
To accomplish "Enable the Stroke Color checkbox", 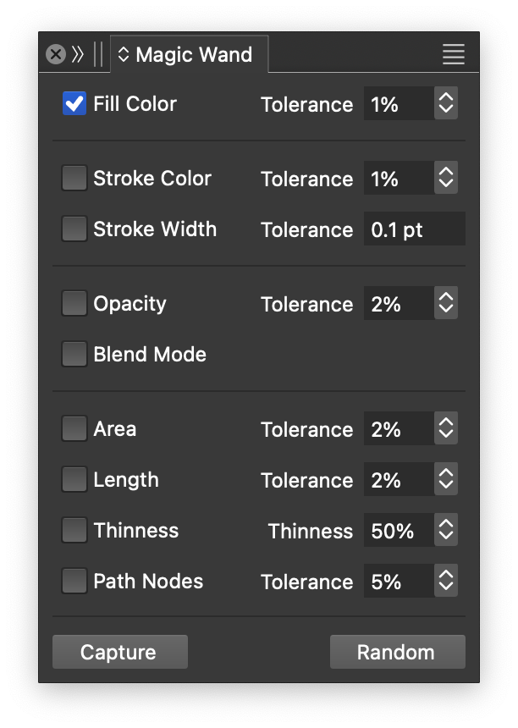I will click(x=74, y=179).
